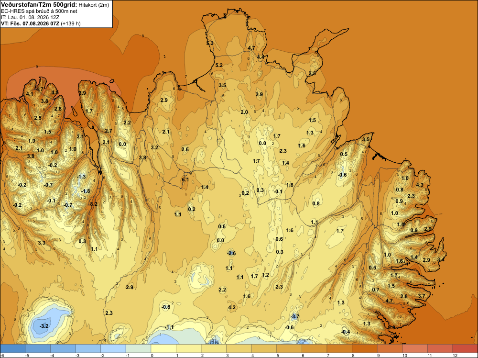The height and width of the screenshot is (358, 478).
Task: Click the 4.2 temperature value
Action: 232,307
